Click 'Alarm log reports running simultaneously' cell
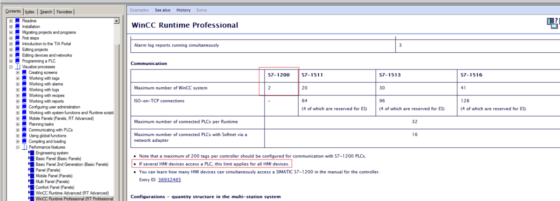Image resolution: width=560 pixels, height=201 pixels. pos(176,45)
